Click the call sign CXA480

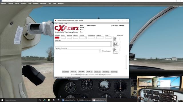coord(122,25)
